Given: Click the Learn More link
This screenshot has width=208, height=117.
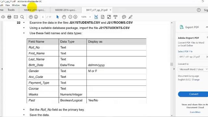Looking at the screenshot, I should 195,112.
